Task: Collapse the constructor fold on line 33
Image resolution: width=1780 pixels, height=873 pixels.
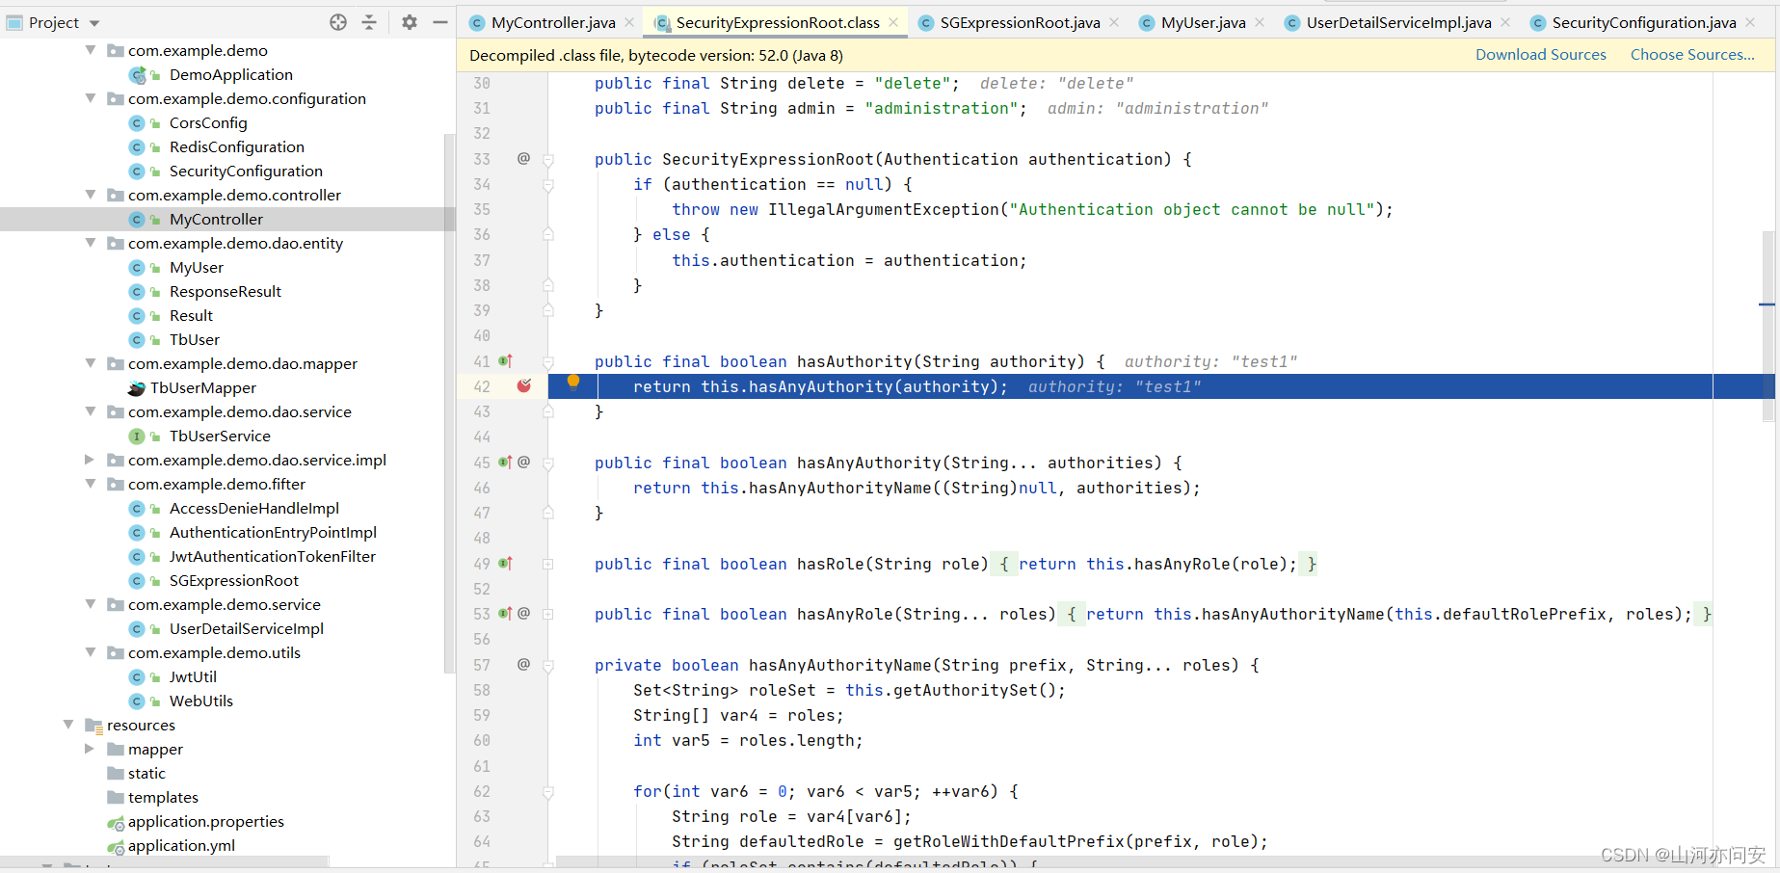Action: [547, 159]
